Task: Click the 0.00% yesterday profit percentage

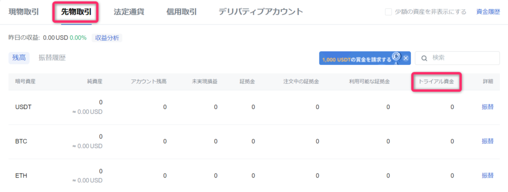Action: point(78,38)
